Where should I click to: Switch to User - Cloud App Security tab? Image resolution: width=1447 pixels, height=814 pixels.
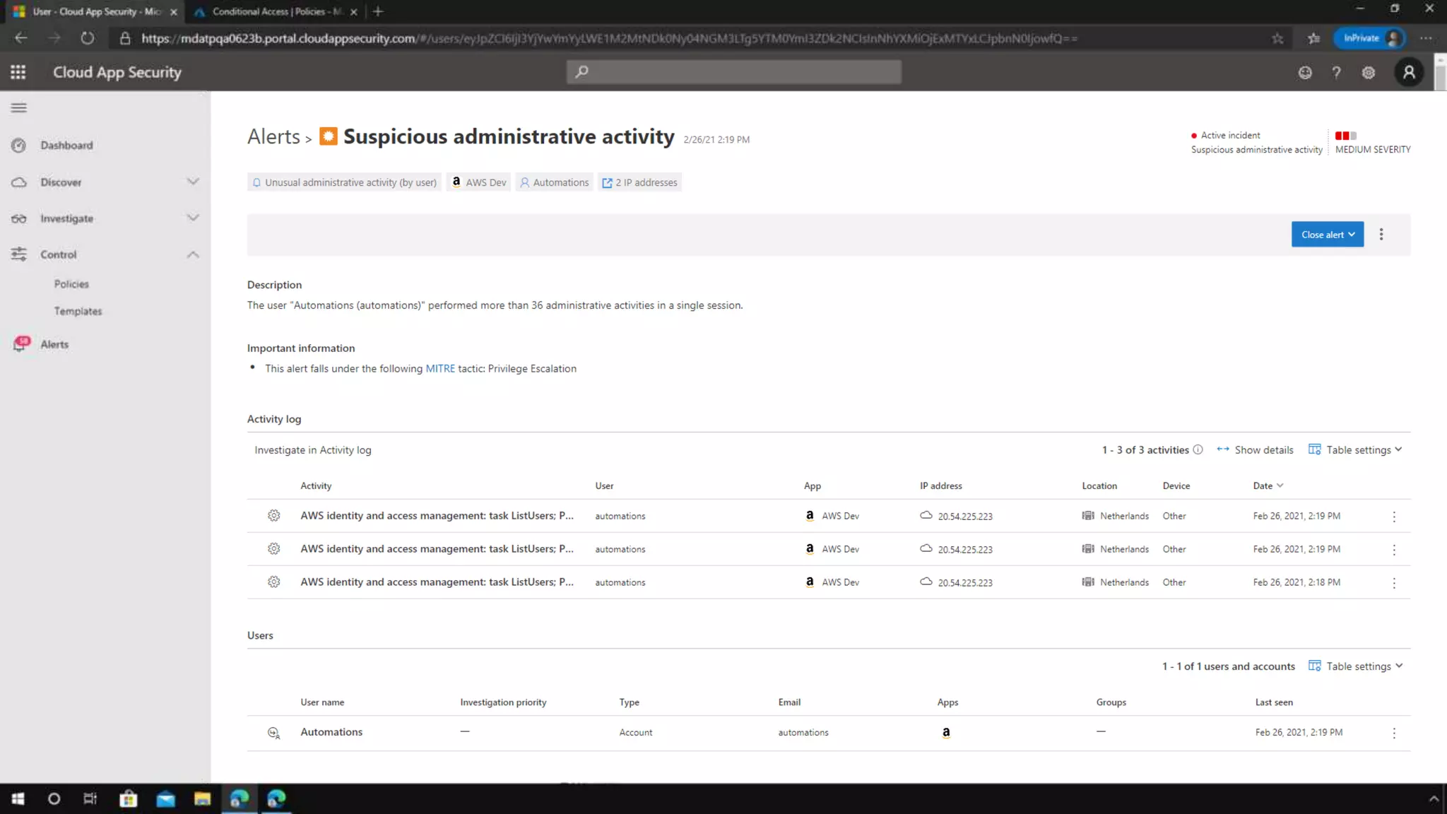[96, 11]
